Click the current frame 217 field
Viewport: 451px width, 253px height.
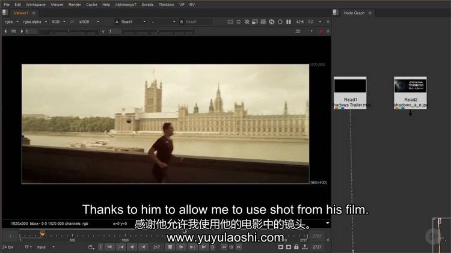click(x=156, y=247)
